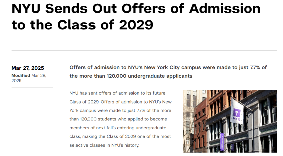The width and height of the screenshot is (283, 156).
Task: Click "7.7%" in the bold subheading
Action: pyautogui.click(x=255, y=67)
